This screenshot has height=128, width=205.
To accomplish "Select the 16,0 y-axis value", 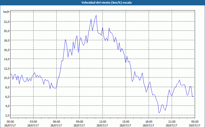I will 7,50.
